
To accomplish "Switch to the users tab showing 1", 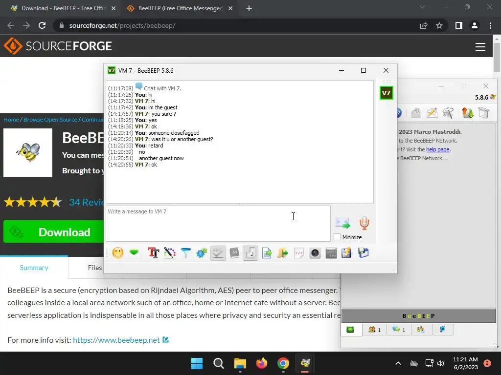I will [x=374, y=330].
